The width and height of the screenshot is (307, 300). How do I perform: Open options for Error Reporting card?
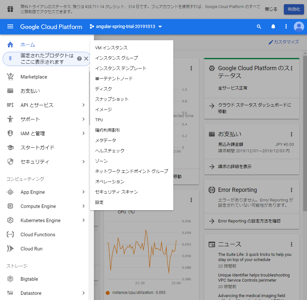[x=292, y=190]
